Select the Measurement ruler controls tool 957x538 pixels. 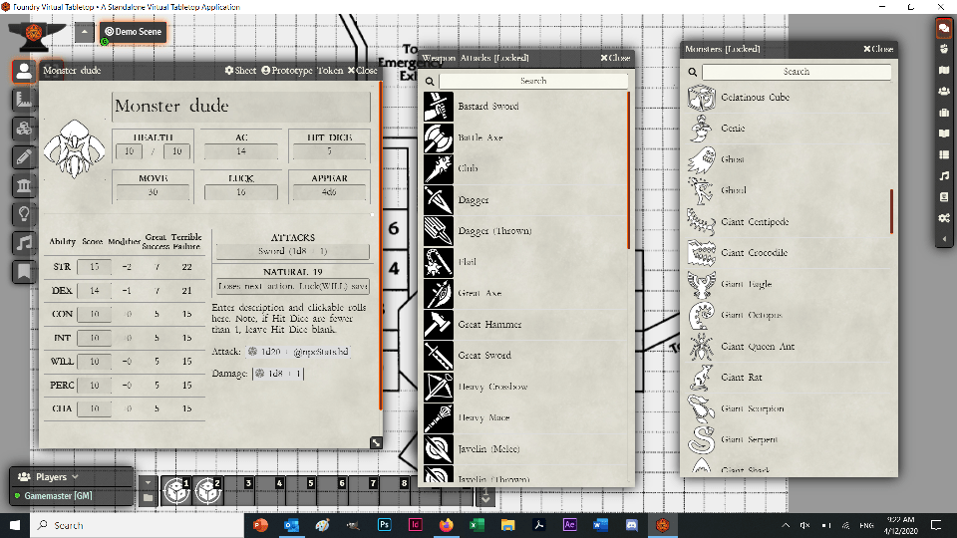click(24, 100)
